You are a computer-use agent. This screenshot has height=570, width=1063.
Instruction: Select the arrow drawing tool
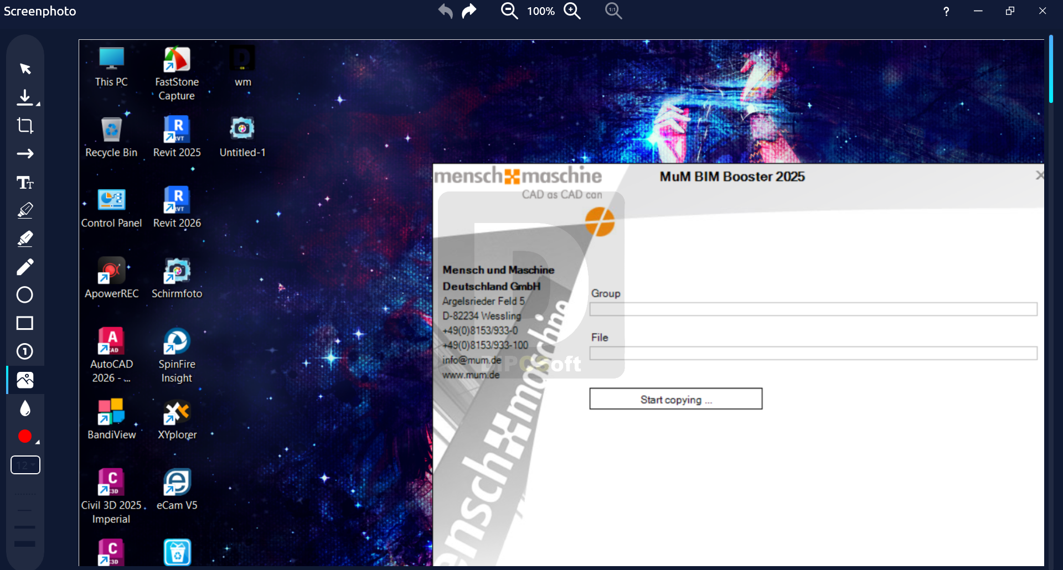pos(25,154)
